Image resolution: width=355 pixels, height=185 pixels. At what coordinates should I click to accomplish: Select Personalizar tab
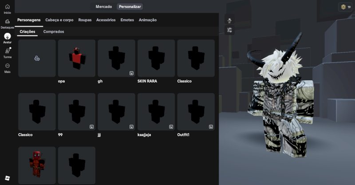(130, 7)
